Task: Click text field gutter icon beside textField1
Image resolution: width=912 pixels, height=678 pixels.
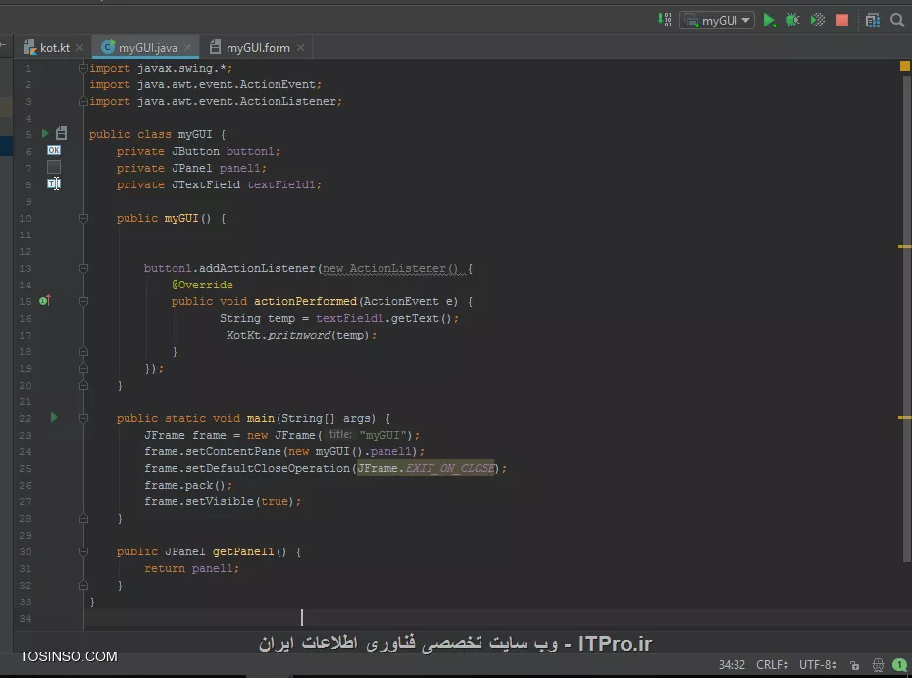Action: 54,183
